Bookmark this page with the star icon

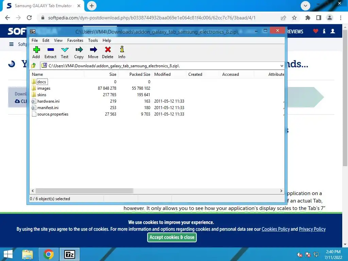[x=294, y=18]
